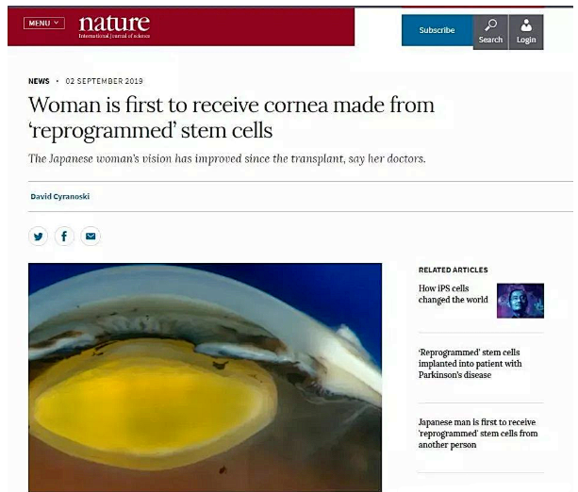Share article on Twitter
The height and width of the screenshot is (492, 578).
click(38, 237)
